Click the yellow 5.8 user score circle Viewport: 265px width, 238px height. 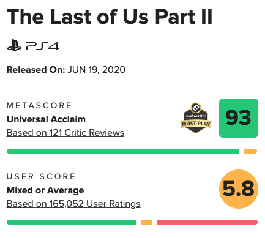tap(239, 189)
